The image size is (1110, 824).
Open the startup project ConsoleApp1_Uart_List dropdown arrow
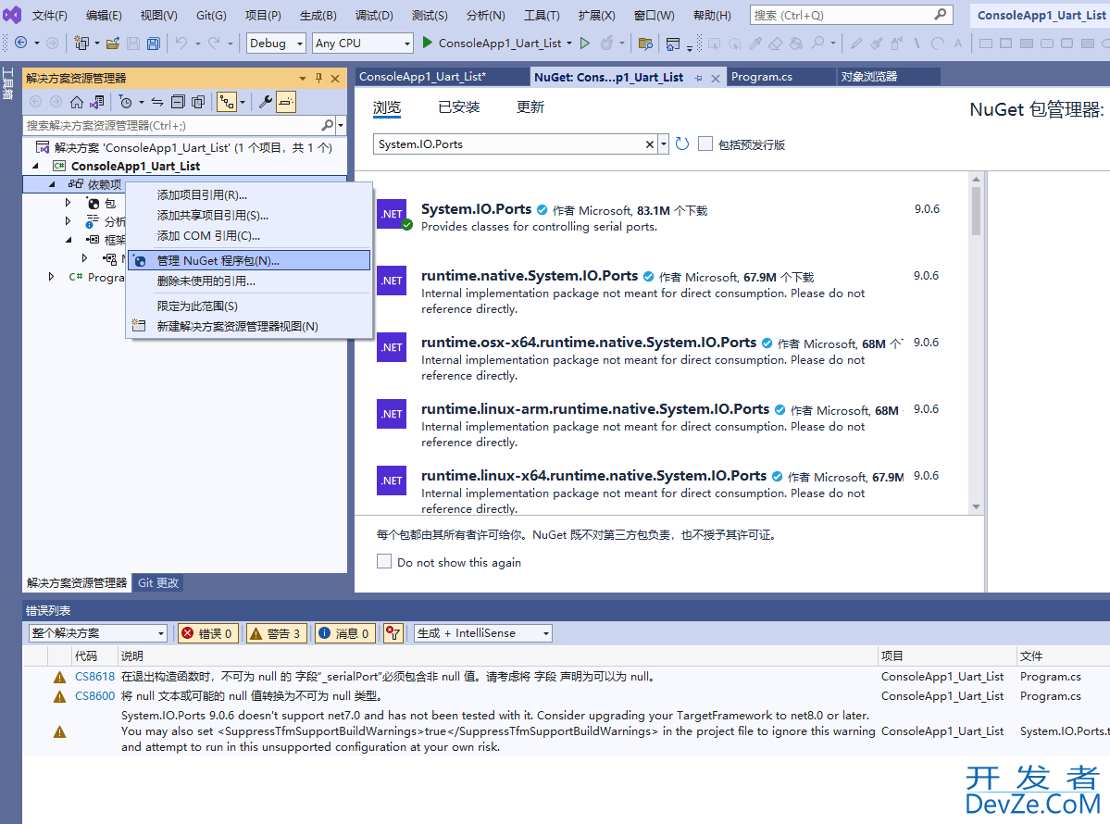point(569,44)
